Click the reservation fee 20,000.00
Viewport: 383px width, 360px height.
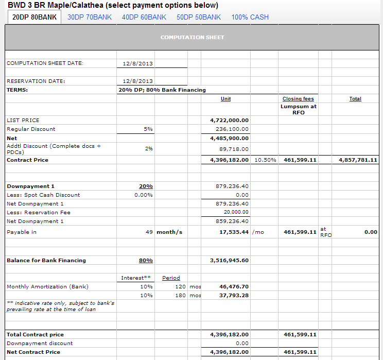236,212
